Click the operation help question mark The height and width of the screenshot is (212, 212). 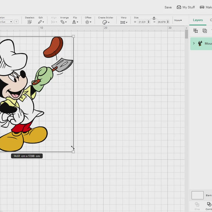[16, 22]
